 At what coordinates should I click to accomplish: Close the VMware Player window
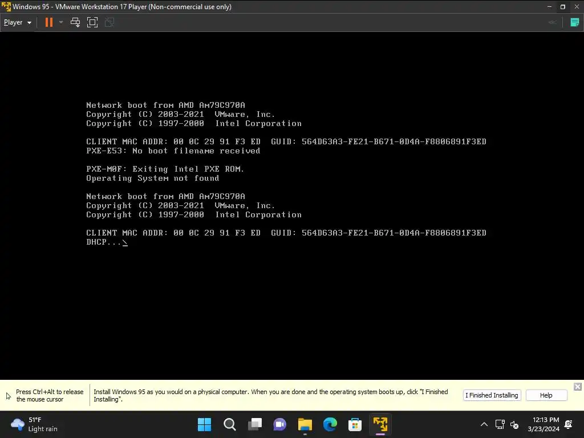[577, 7]
